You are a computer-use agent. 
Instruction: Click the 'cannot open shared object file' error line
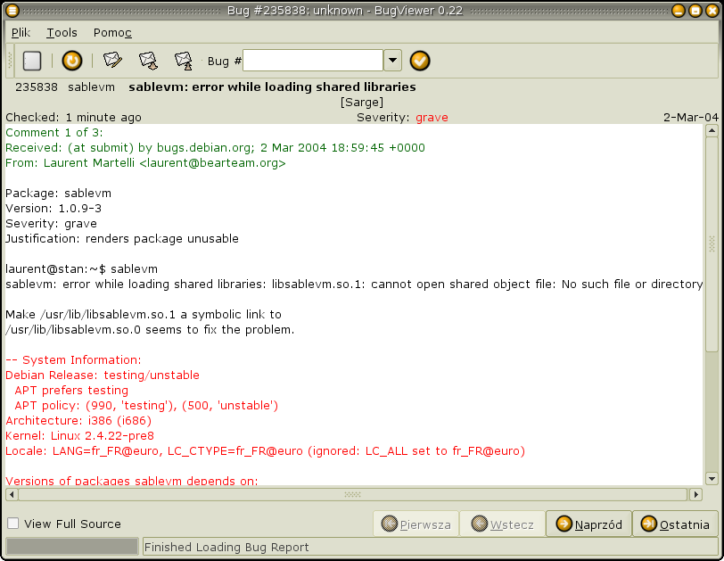point(354,285)
